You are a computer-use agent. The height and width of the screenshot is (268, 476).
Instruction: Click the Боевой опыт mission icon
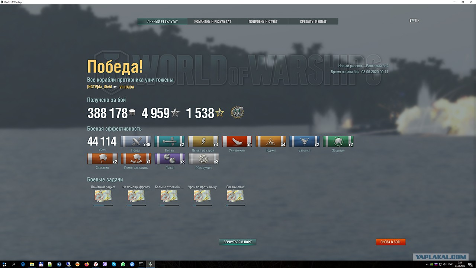tap(235, 196)
